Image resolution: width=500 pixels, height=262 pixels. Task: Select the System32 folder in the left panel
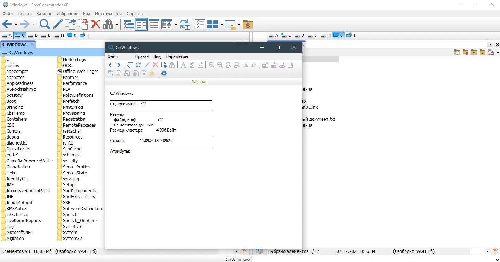(x=70, y=239)
